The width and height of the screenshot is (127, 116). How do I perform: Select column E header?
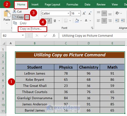coord(112,43)
